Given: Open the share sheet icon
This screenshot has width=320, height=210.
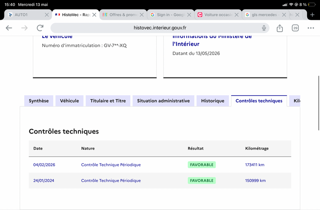Looking at the screenshot, I should (x=280, y=28).
